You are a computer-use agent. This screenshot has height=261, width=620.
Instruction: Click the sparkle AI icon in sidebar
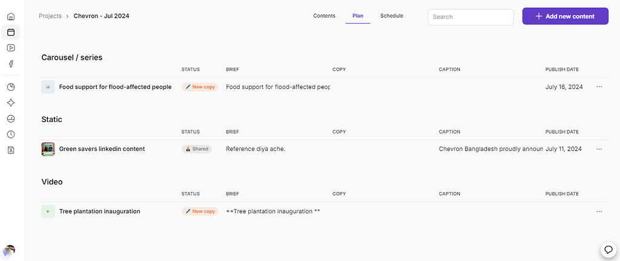coord(11,103)
